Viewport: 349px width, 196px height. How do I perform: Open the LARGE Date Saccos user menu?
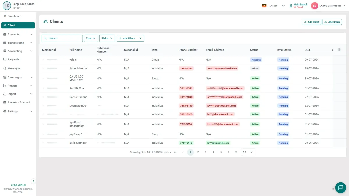point(332,6)
